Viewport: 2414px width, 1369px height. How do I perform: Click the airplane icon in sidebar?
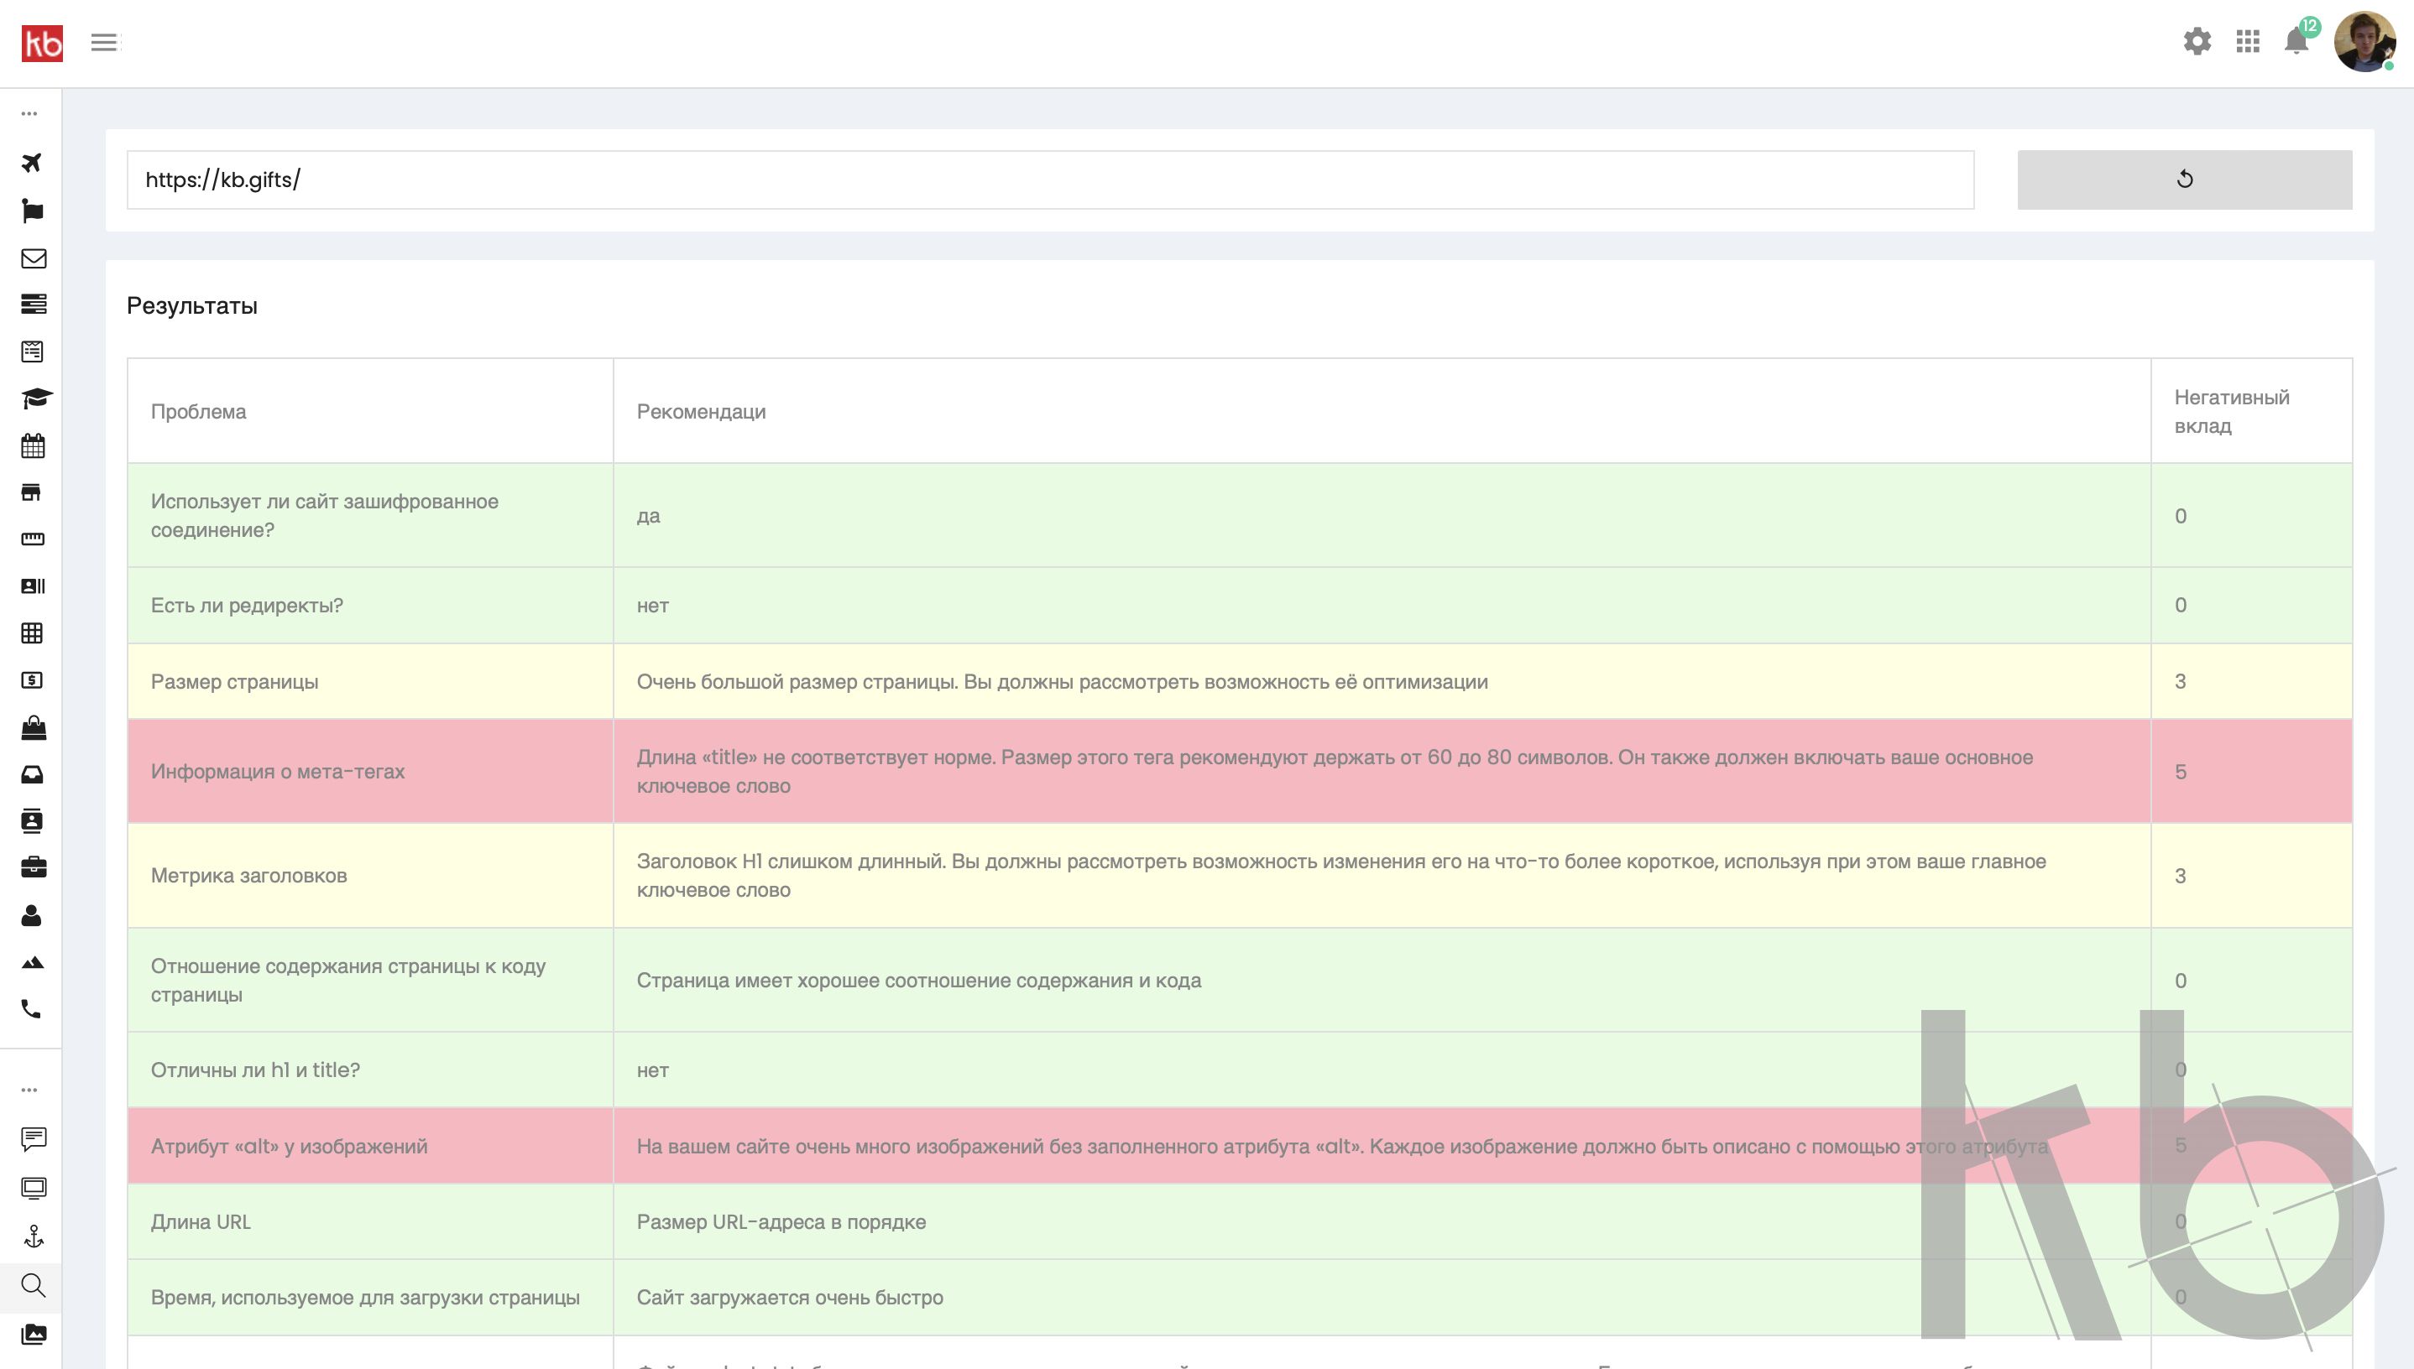[x=32, y=163]
